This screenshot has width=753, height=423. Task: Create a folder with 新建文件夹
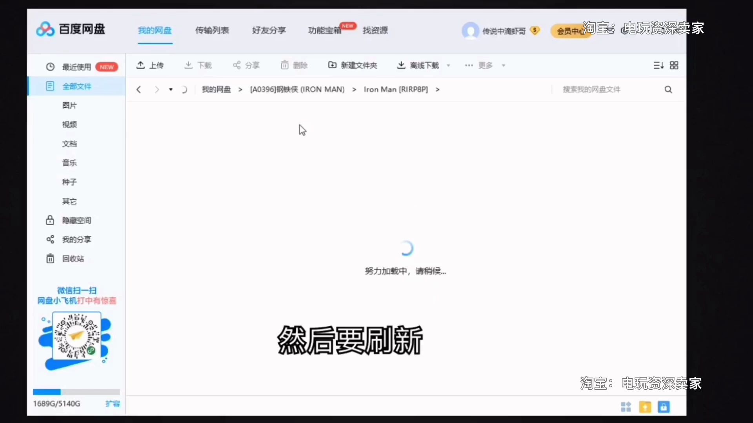click(x=353, y=65)
